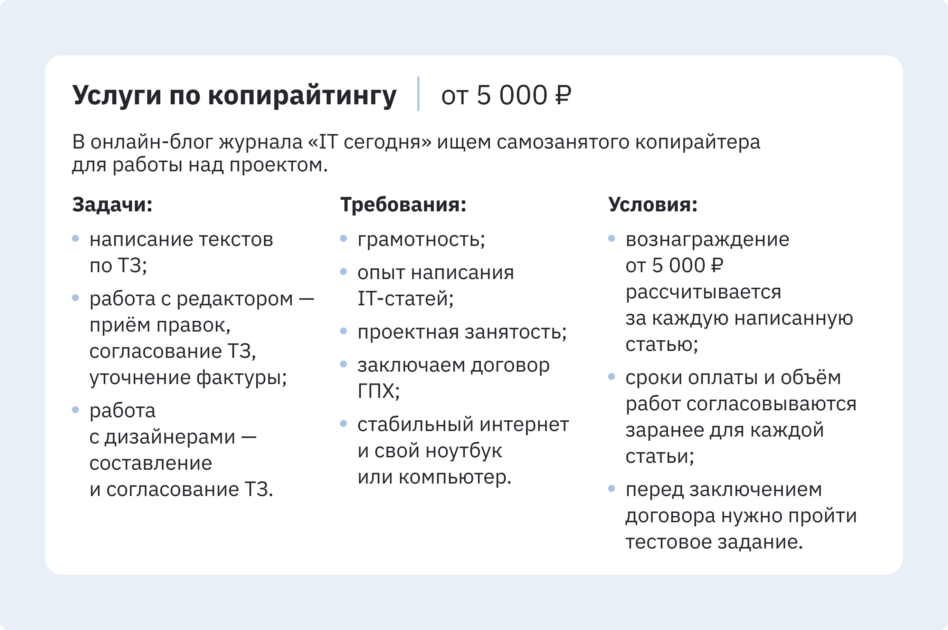Click the heading "Услуги по копирайтингу"
This screenshot has height=630, width=948.
(x=234, y=96)
